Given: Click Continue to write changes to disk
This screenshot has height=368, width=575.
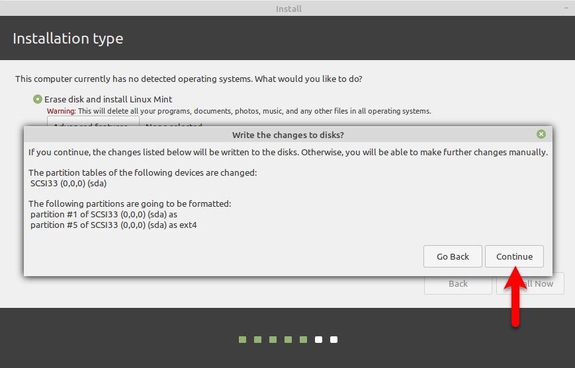Looking at the screenshot, I should (514, 256).
